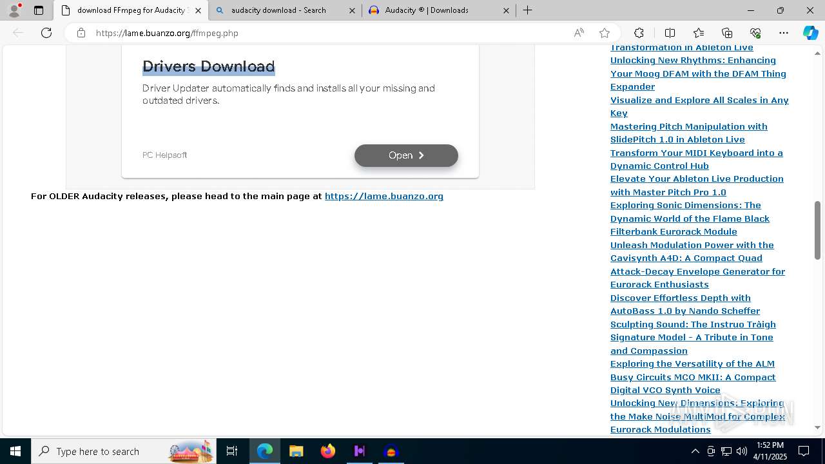Open the Collections icon
This screenshot has width=825, height=464.
(x=727, y=33)
